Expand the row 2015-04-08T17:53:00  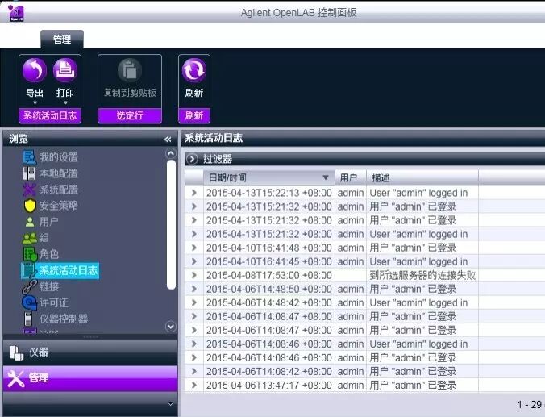194,275
